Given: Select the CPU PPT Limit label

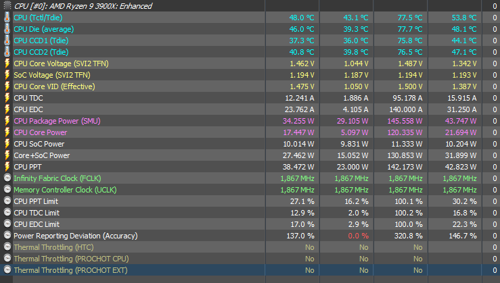Looking at the screenshot, I should (x=36, y=201).
